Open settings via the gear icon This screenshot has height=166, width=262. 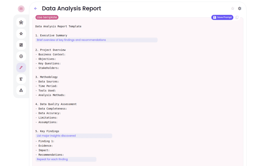tap(240, 9)
